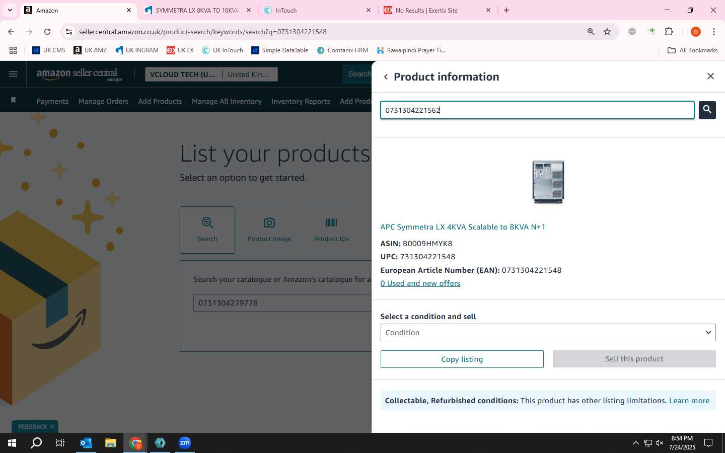Select the Product image option tile
725x453 pixels.
[x=269, y=230]
